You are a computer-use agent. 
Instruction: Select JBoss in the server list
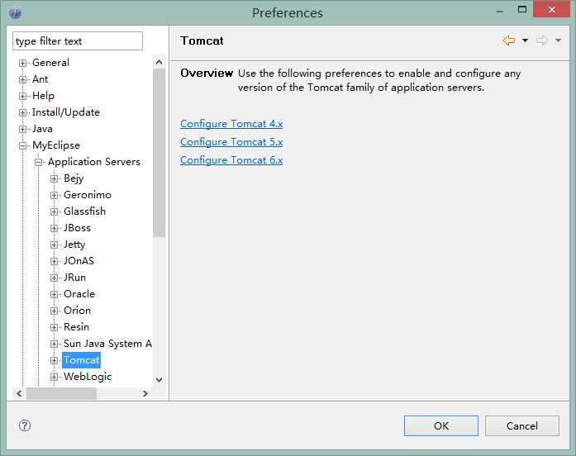[x=77, y=228]
